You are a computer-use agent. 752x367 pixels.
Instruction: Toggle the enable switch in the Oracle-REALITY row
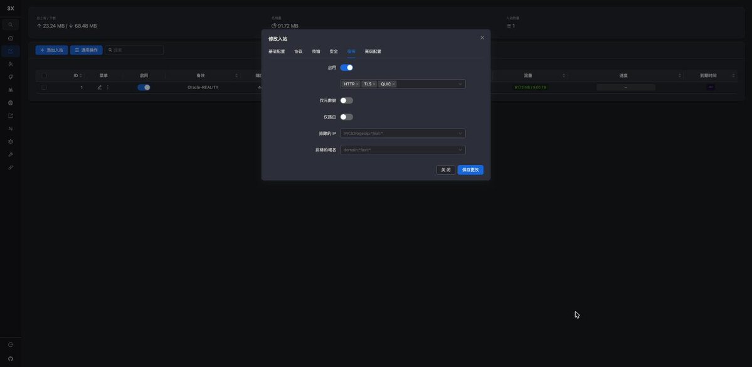click(x=144, y=87)
